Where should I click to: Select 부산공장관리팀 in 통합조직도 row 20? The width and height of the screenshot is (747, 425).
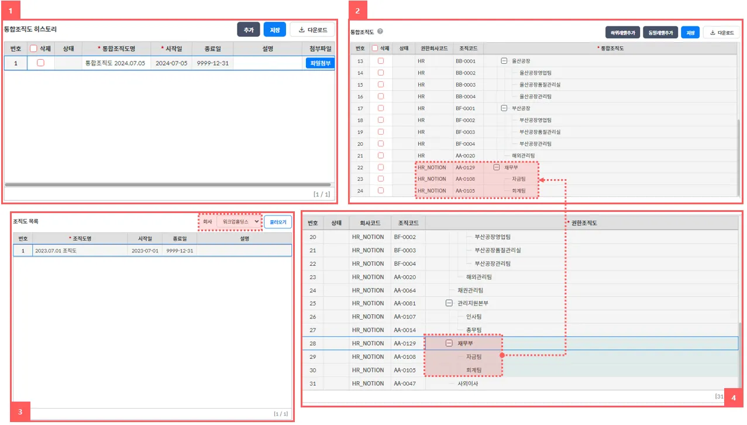tap(536, 143)
